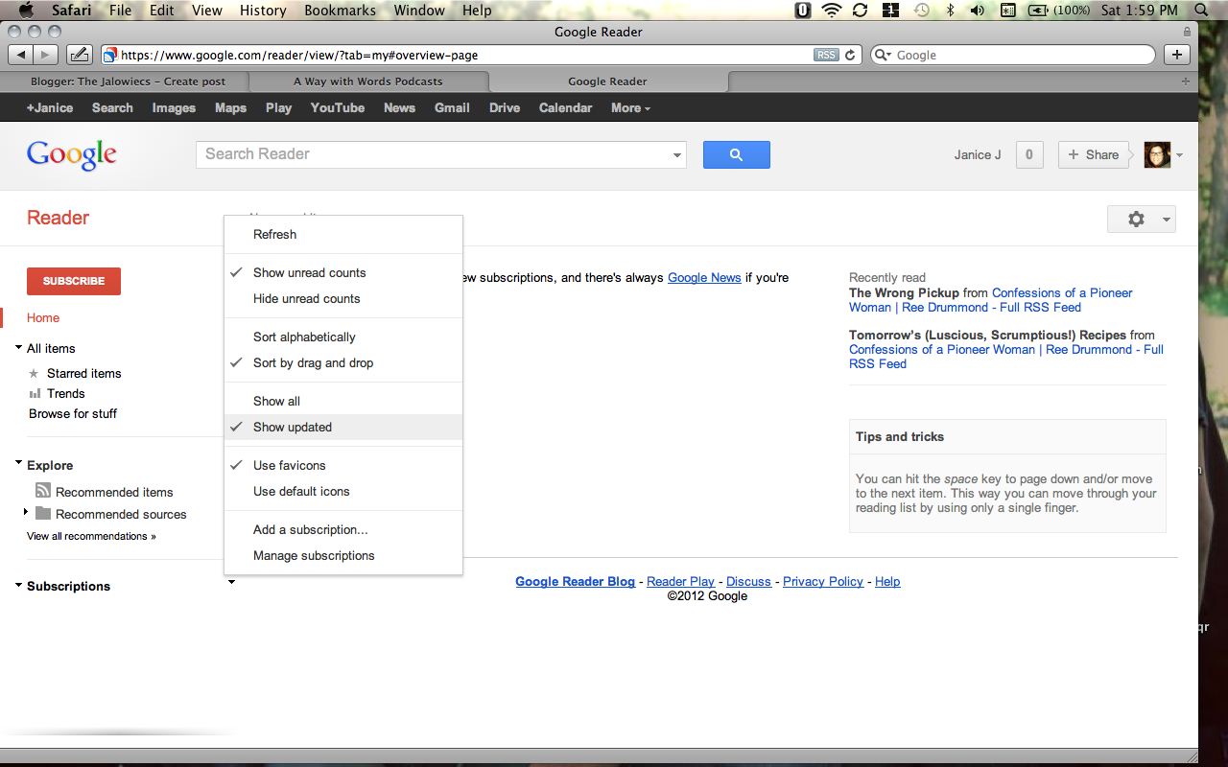Click the Subscriptions options dropdown arrow
Image resolution: width=1228 pixels, height=767 pixels.
[231, 582]
